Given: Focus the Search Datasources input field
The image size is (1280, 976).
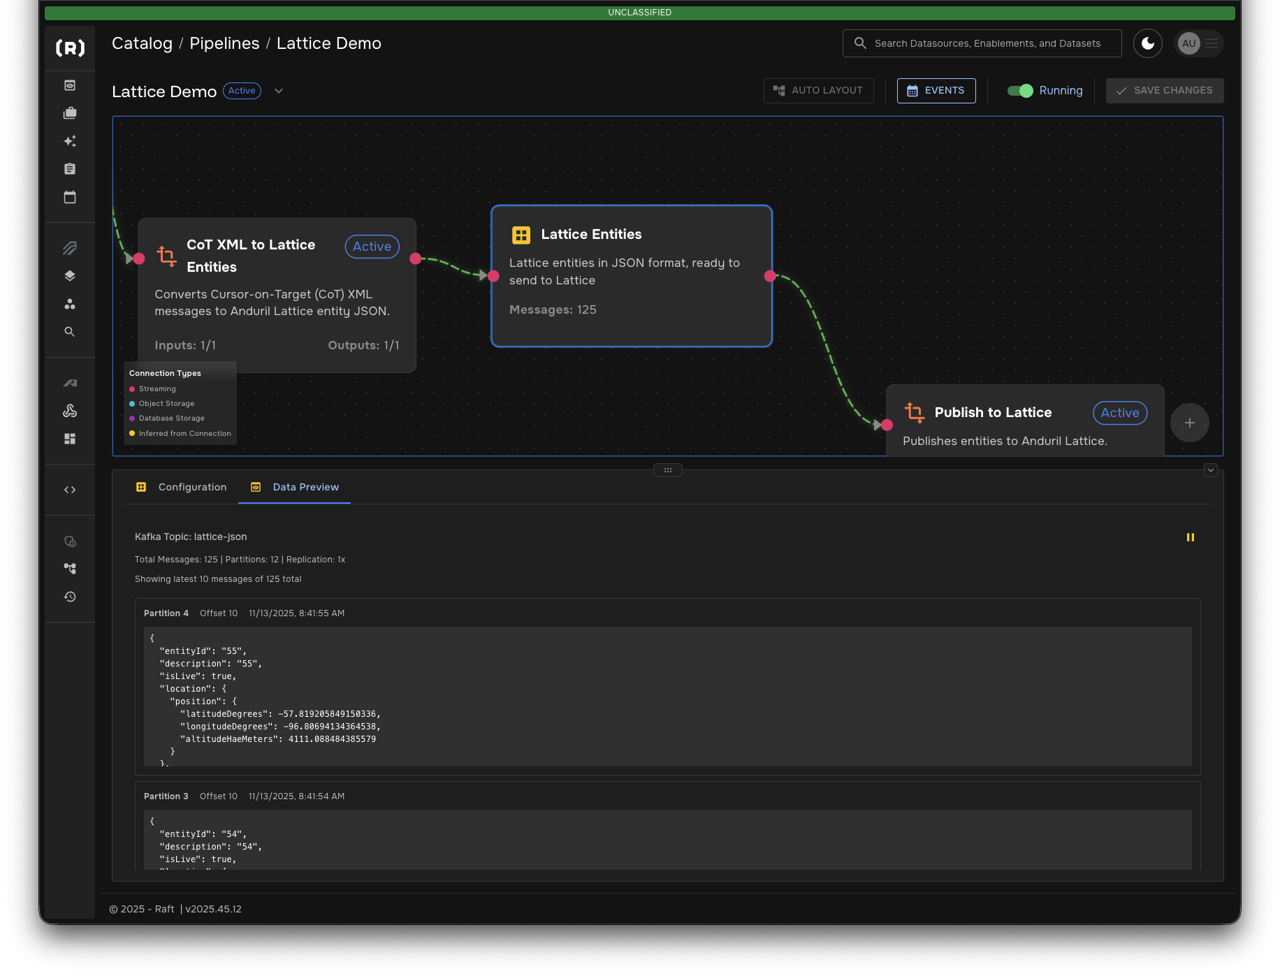Looking at the screenshot, I should 982,43.
